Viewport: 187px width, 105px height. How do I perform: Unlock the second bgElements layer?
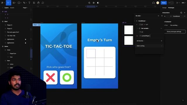click(x=25, y=43)
